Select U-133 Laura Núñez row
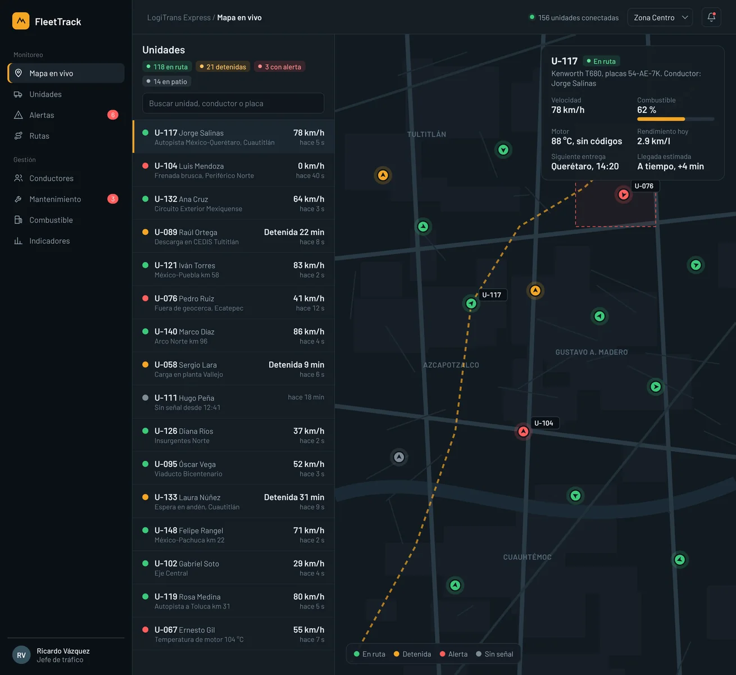Image resolution: width=736 pixels, height=675 pixels. click(233, 501)
